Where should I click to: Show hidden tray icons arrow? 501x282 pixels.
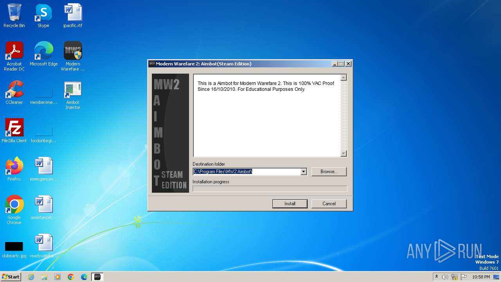coord(436,277)
